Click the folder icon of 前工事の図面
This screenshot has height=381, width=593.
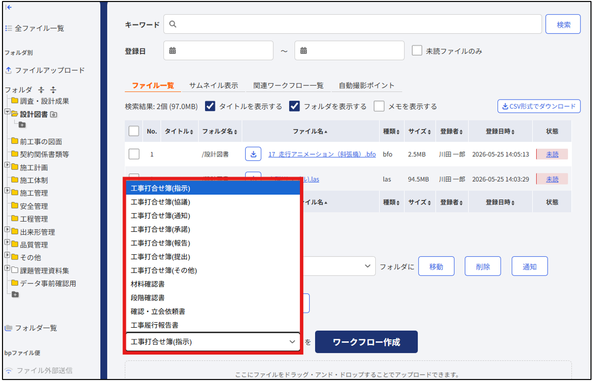(15, 141)
